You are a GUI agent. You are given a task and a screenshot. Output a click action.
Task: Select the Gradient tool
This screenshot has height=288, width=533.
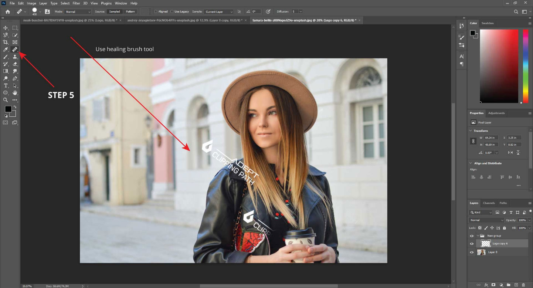(x=6, y=71)
